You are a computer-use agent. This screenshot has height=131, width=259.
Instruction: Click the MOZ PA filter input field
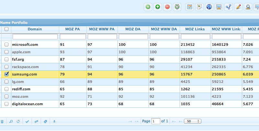[73, 36]
